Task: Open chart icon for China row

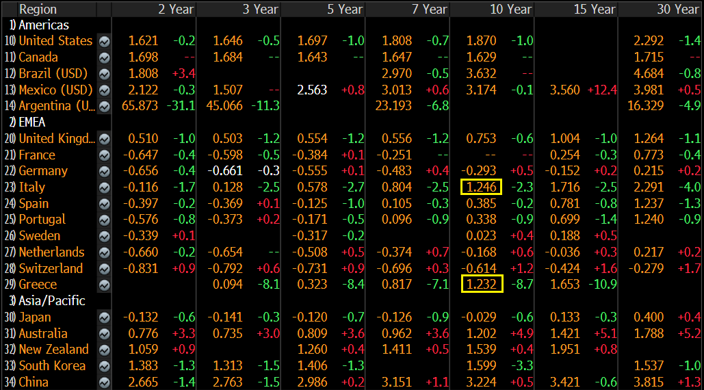Action: 104,382
